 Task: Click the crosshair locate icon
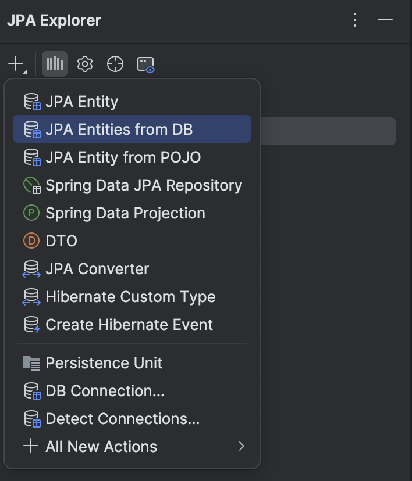click(x=115, y=64)
